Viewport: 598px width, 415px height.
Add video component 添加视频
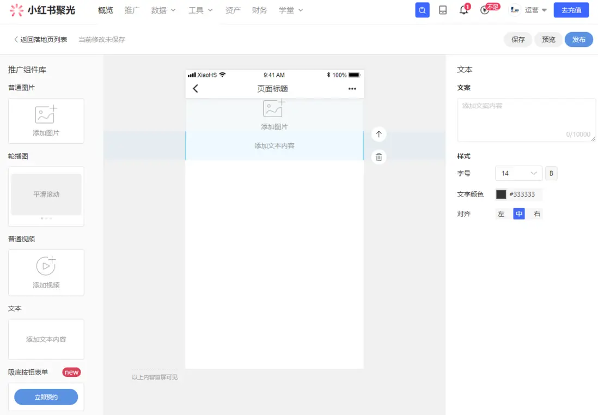pyautogui.click(x=46, y=273)
